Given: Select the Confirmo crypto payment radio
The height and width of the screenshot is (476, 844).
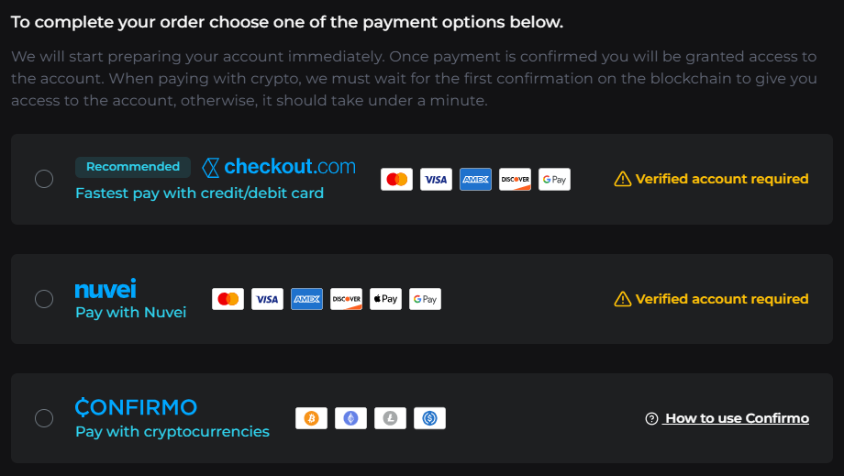Looking at the screenshot, I should [x=44, y=418].
